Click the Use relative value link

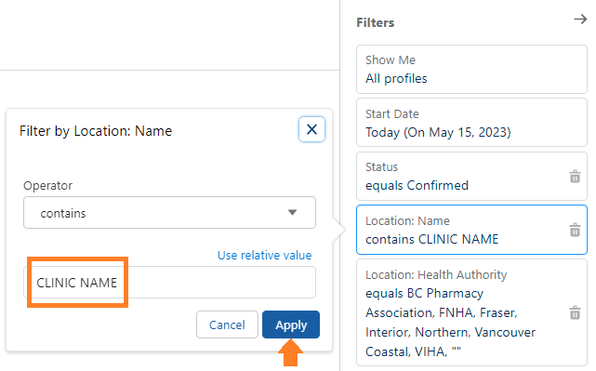pyautogui.click(x=265, y=255)
